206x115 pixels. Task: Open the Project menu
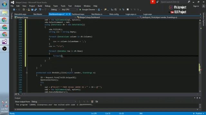click(x=32, y=6)
